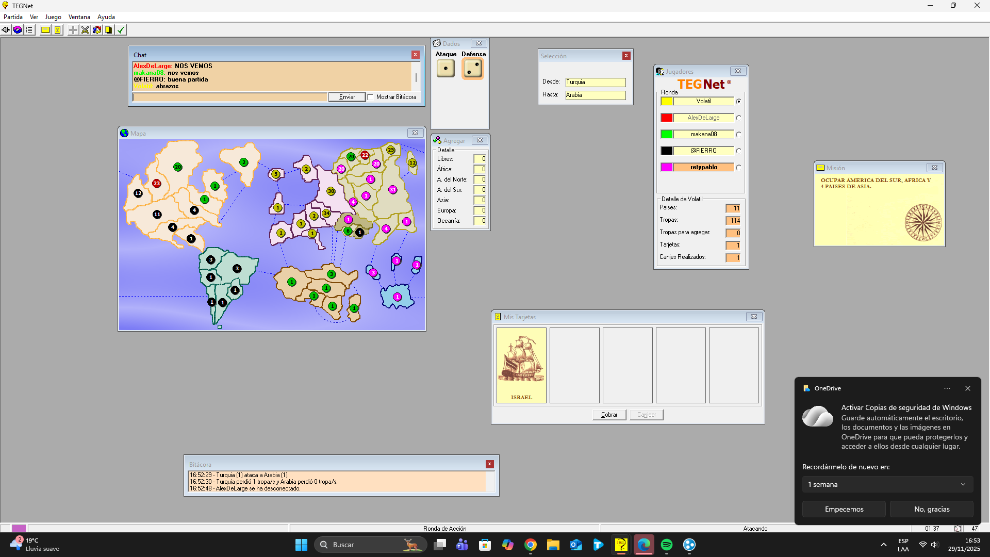Click the yellow mission card toolbar icon

coord(45,30)
